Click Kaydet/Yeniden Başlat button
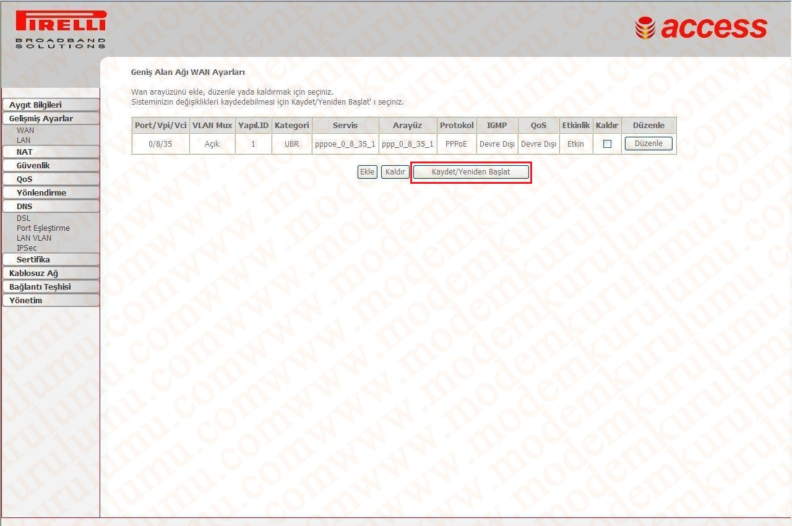Screen dimensions: 792x526 (x=471, y=172)
